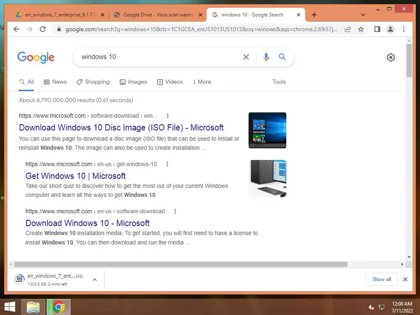
Task: Click the Chrome taskbar icon
Action: tap(59, 307)
